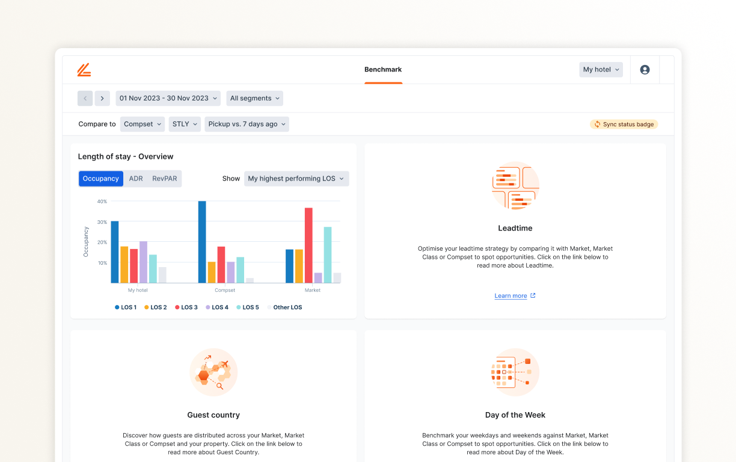Viewport: 736px width, 462px height.
Task: Click the next period arrow
Action: click(102, 98)
